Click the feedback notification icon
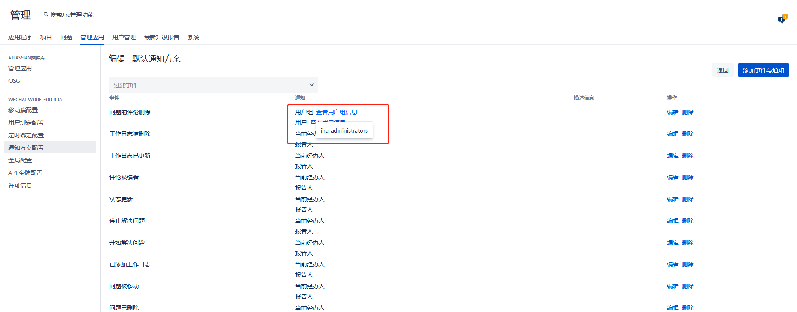The image size is (797, 312). (x=782, y=19)
